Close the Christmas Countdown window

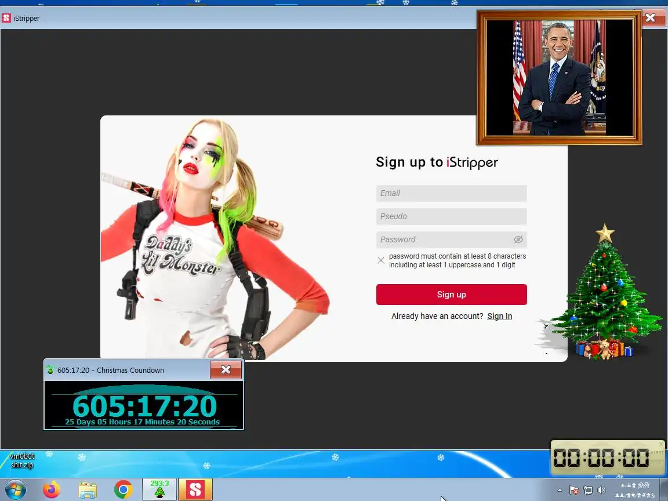click(226, 370)
